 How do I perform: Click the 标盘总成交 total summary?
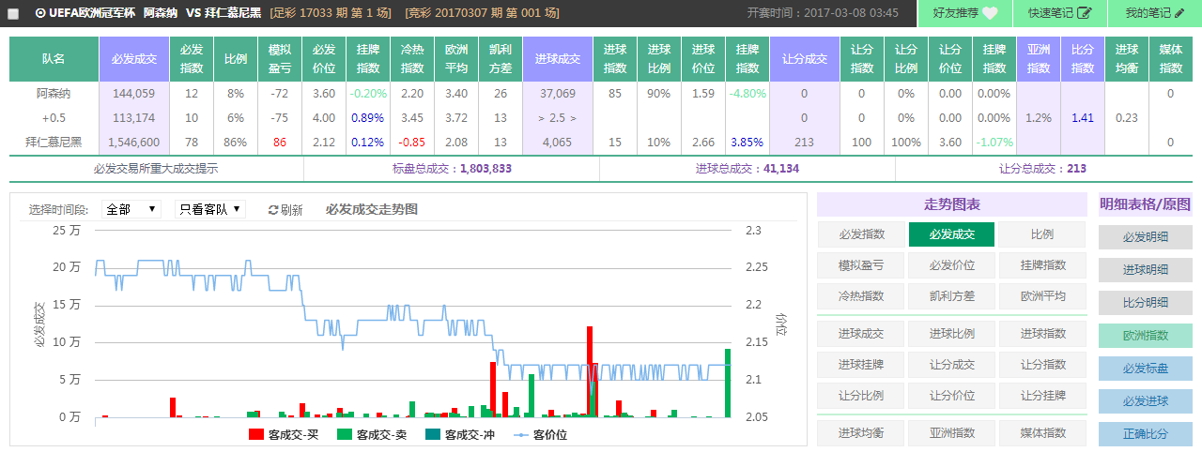coord(452,169)
